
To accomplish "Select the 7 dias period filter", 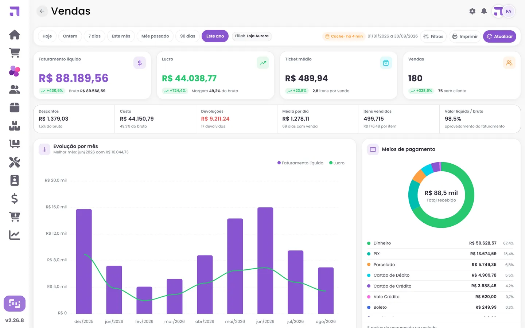I will tap(94, 36).
